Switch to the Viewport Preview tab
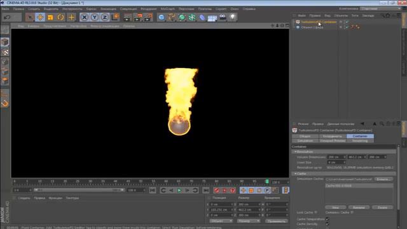407x229 pixels. (x=333, y=141)
